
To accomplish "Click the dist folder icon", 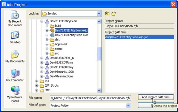I will (52, 40).
